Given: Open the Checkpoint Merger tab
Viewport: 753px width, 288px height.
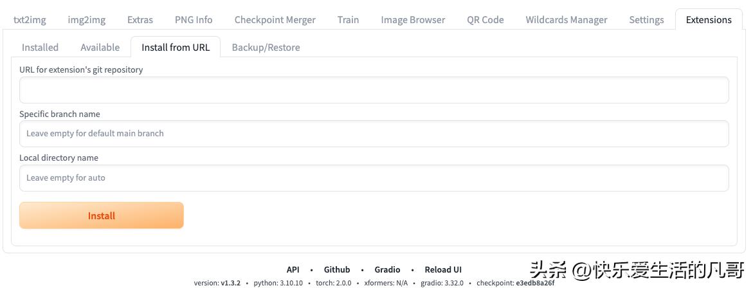Looking at the screenshot, I should click(x=275, y=20).
